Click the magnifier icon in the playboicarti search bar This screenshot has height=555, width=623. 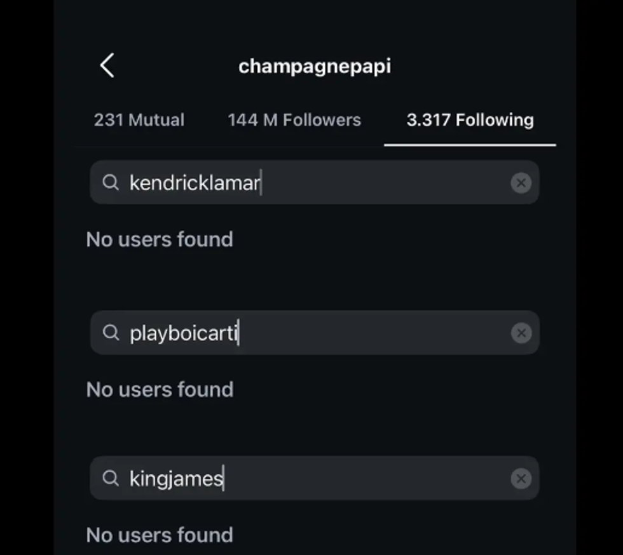point(111,332)
